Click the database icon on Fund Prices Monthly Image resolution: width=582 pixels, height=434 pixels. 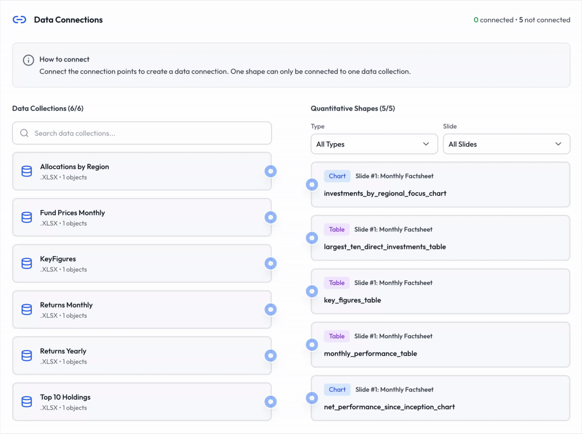pyautogui.click(x=26, y=217)
